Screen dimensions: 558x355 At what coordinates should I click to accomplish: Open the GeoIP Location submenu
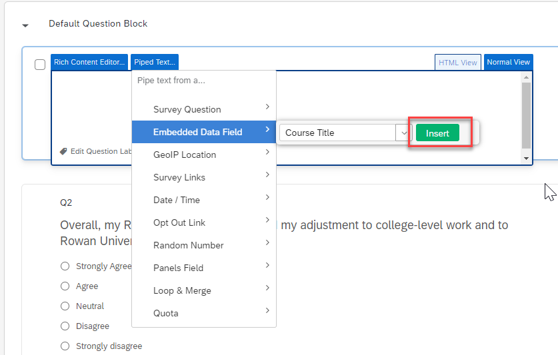click(x=185, y=155)
